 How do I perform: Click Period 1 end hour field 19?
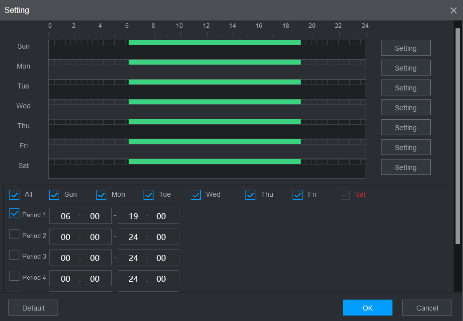click(x=133, y=216)
